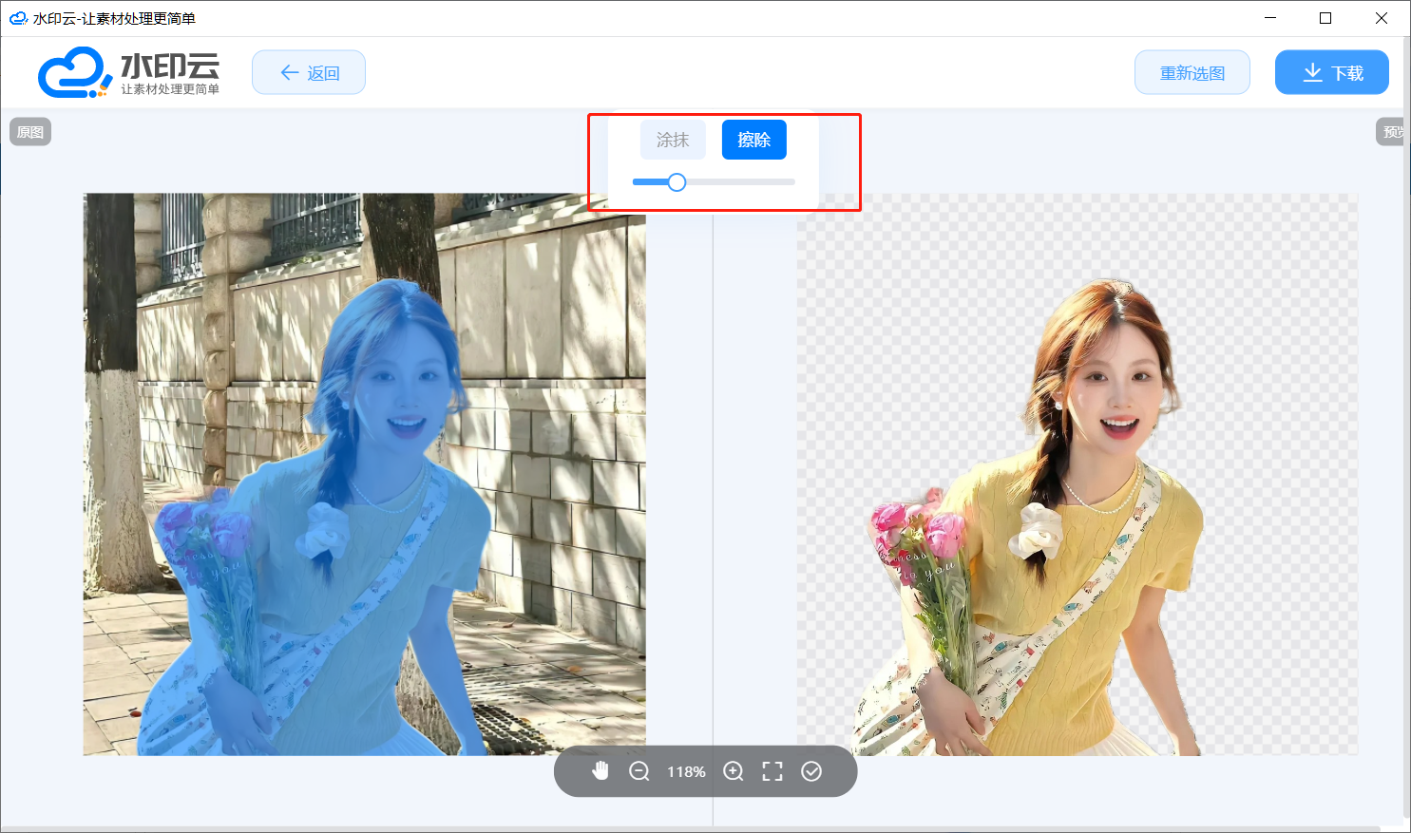Maximize the application window
The width and height of the screenshot is (1411, 833).
pyautogui.click(x=1325, y=18)
